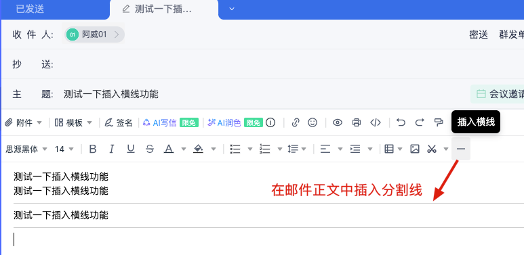
Task: Apply the font color A button
Action: pos(169,149)
